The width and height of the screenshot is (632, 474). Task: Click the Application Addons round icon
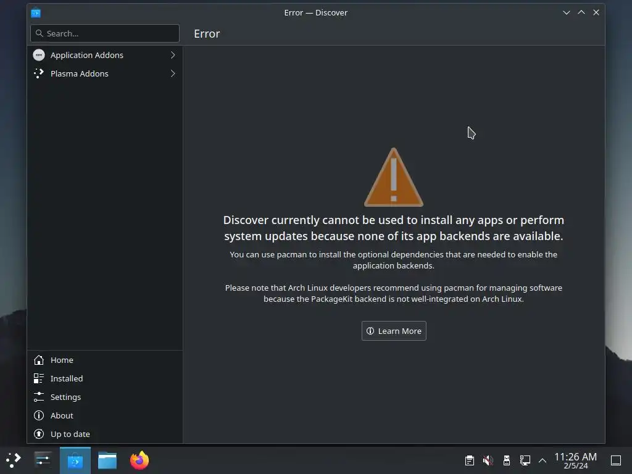pos(39,55)
